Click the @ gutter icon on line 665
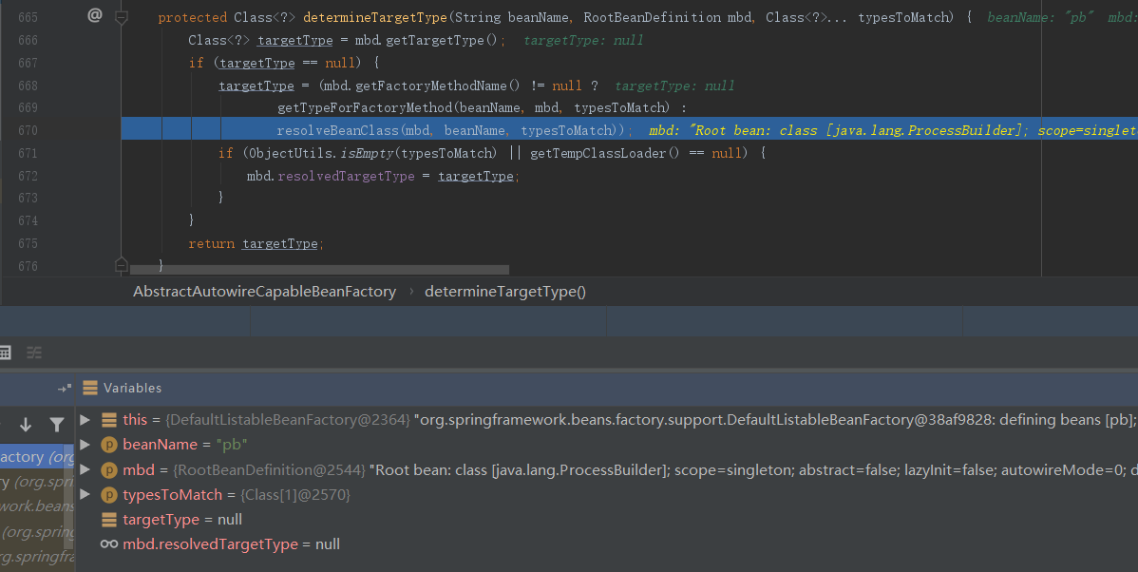The image size is (1138, 572). [x=94, y=15]
